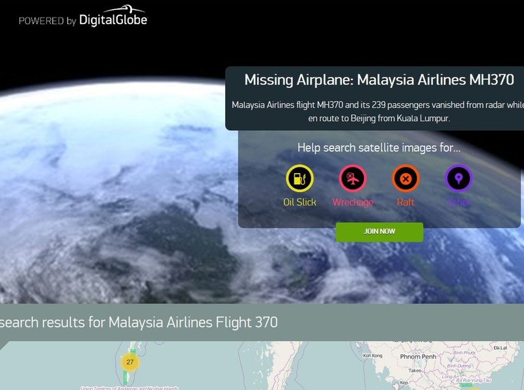The image size is (524, 390).
Task: Click the yellow Oil Slick fuel pump icon
Action: [x=299, y=178]
